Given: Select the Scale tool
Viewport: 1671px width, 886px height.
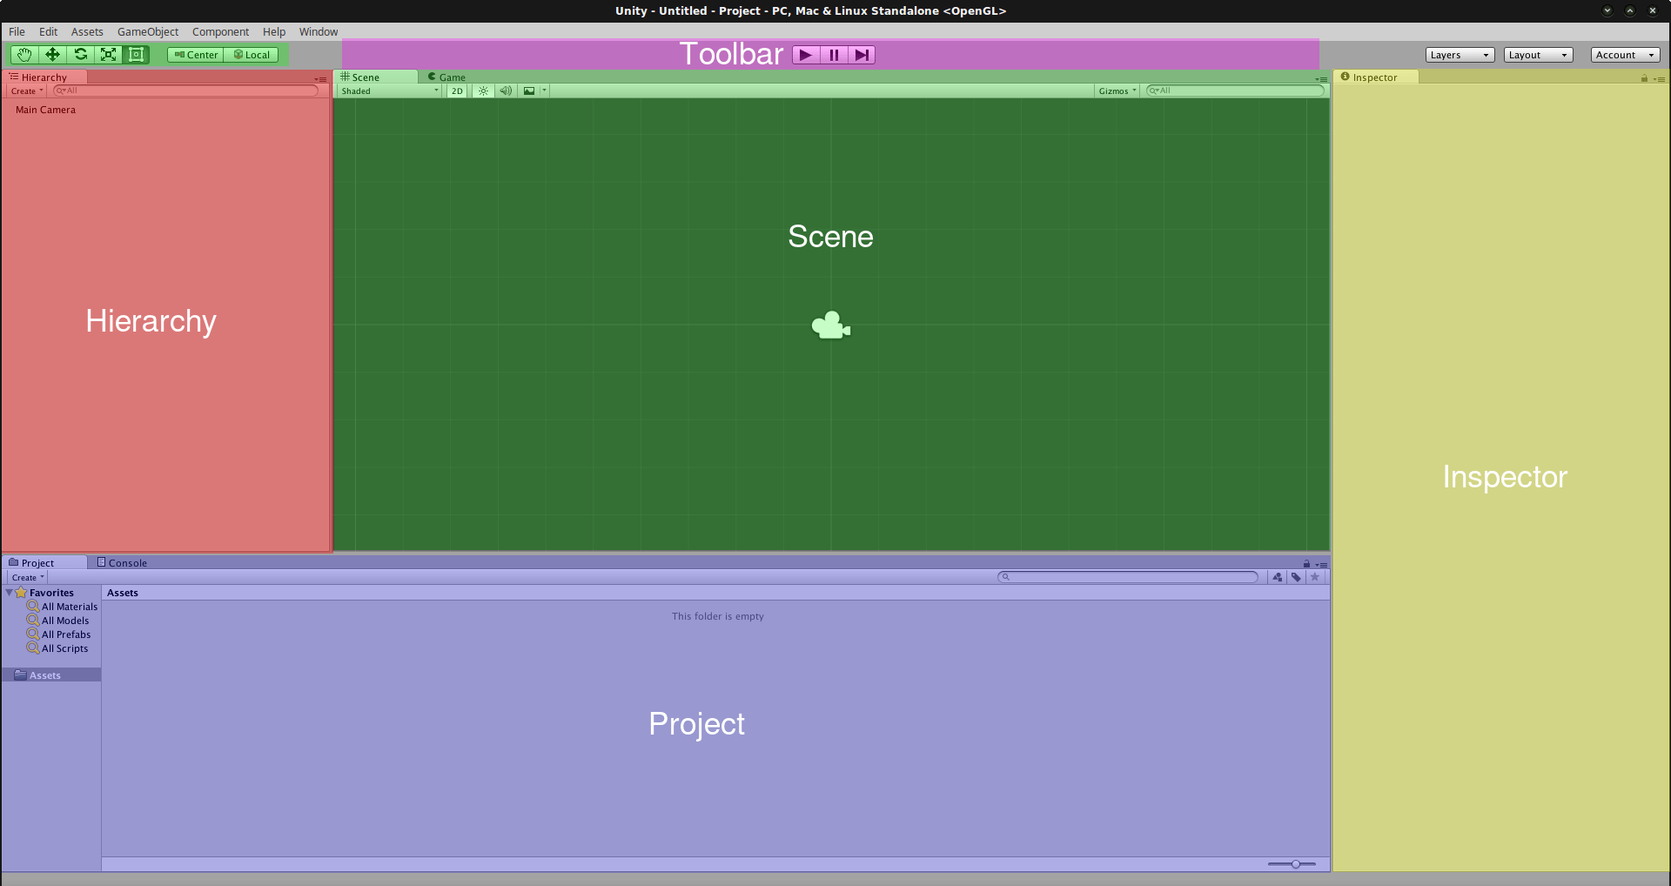Looking at the screenshot, I should pos(108,54).
